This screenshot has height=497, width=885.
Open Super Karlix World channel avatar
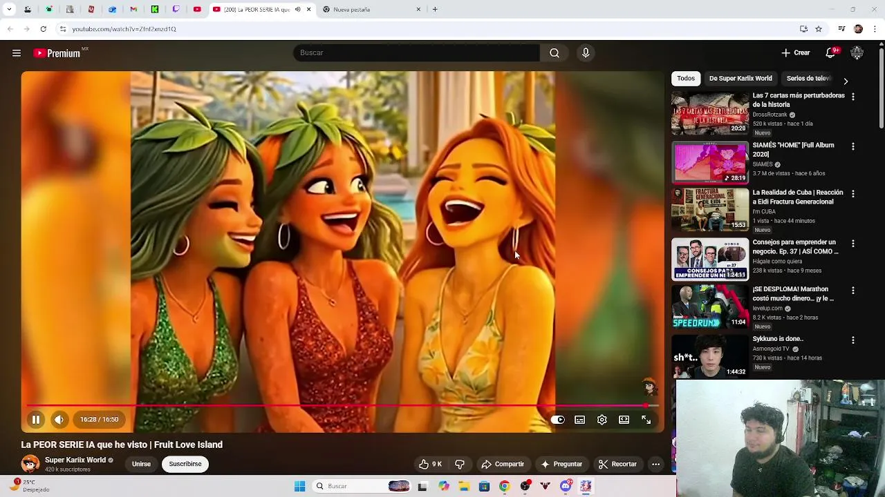tap(30, 464)
